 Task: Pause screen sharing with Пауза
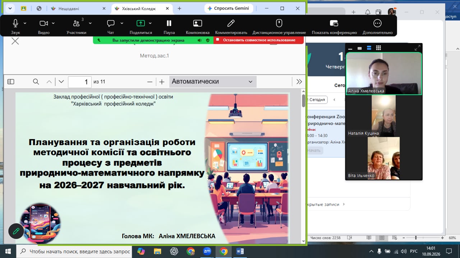[169, 23]
